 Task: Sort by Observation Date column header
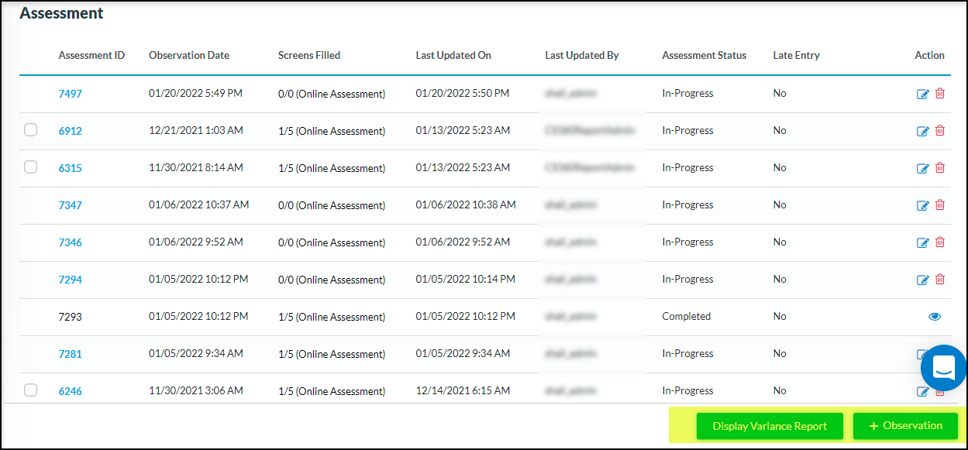click(x=188, y=55)
